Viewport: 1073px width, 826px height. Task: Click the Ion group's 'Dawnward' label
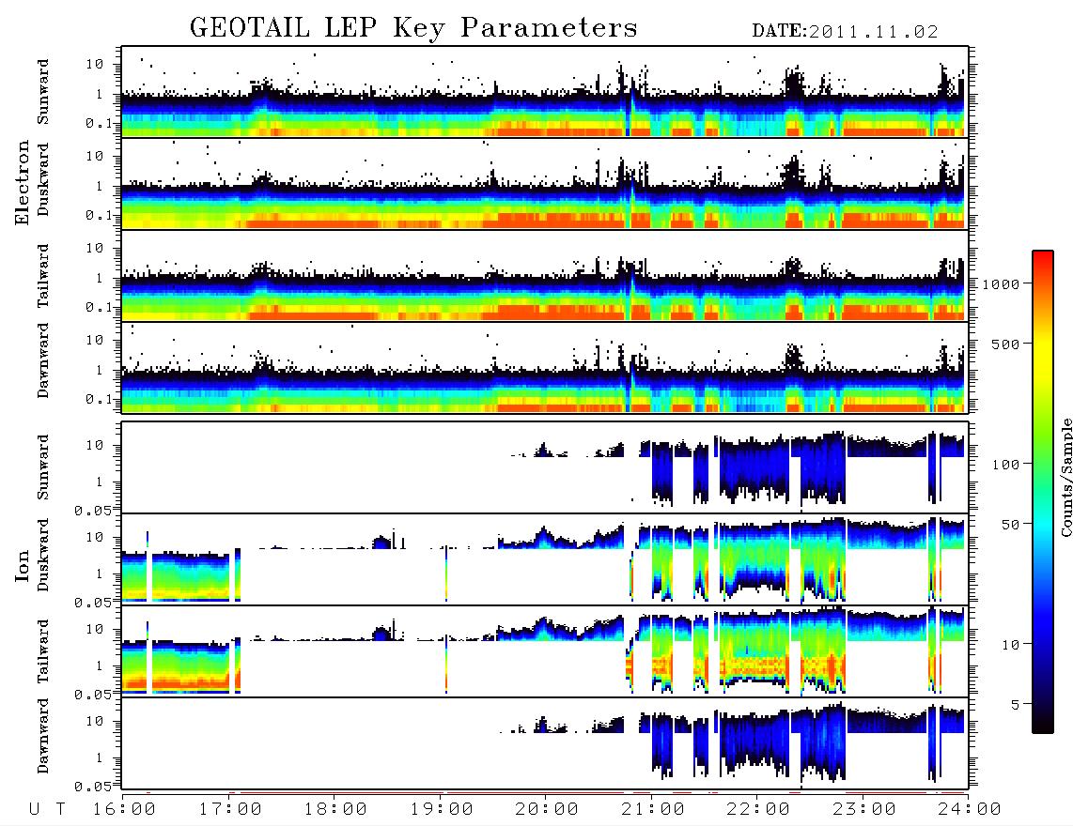[43, 736]
